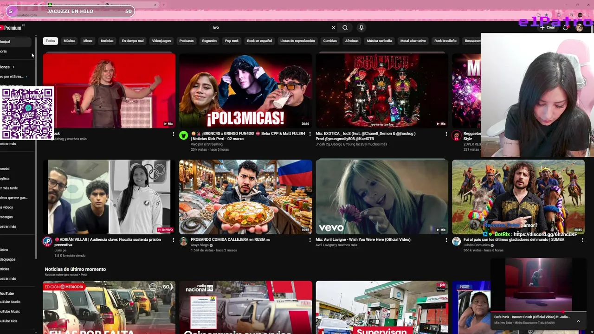This screenshot has height=334, width=594.
Task: Open the Fui al país gladiadores video title
Action: tap(514, 240)
